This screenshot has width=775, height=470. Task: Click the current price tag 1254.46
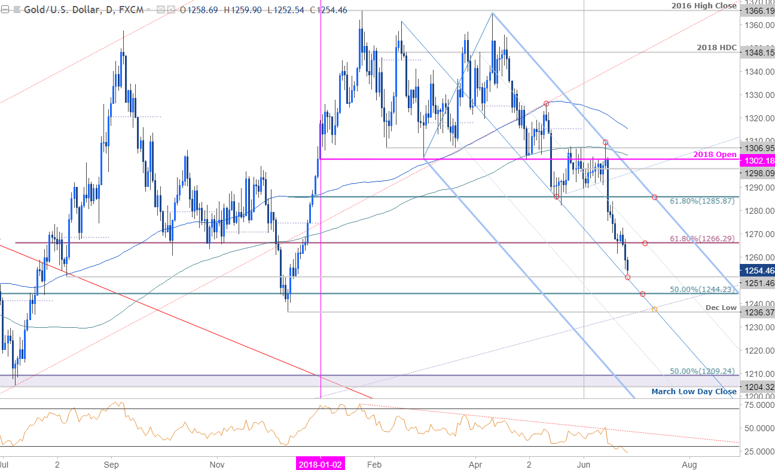[756, 270]
